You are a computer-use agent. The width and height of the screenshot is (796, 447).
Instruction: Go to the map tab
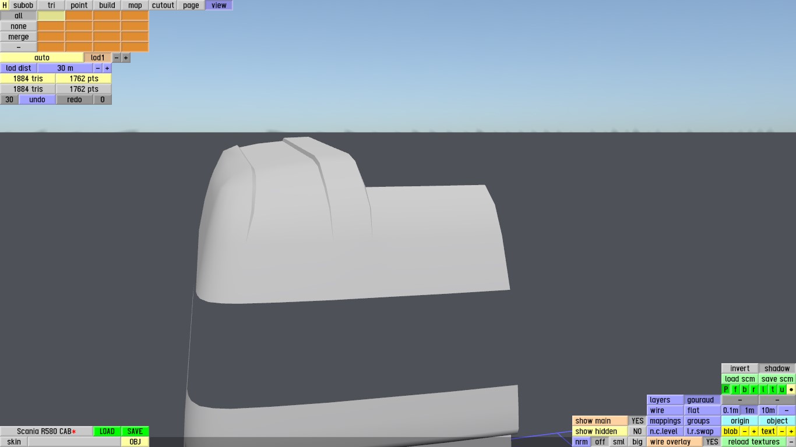point(135,5)
